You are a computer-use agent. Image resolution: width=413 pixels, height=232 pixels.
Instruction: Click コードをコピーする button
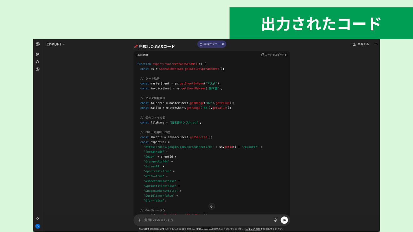coord(274,55)
